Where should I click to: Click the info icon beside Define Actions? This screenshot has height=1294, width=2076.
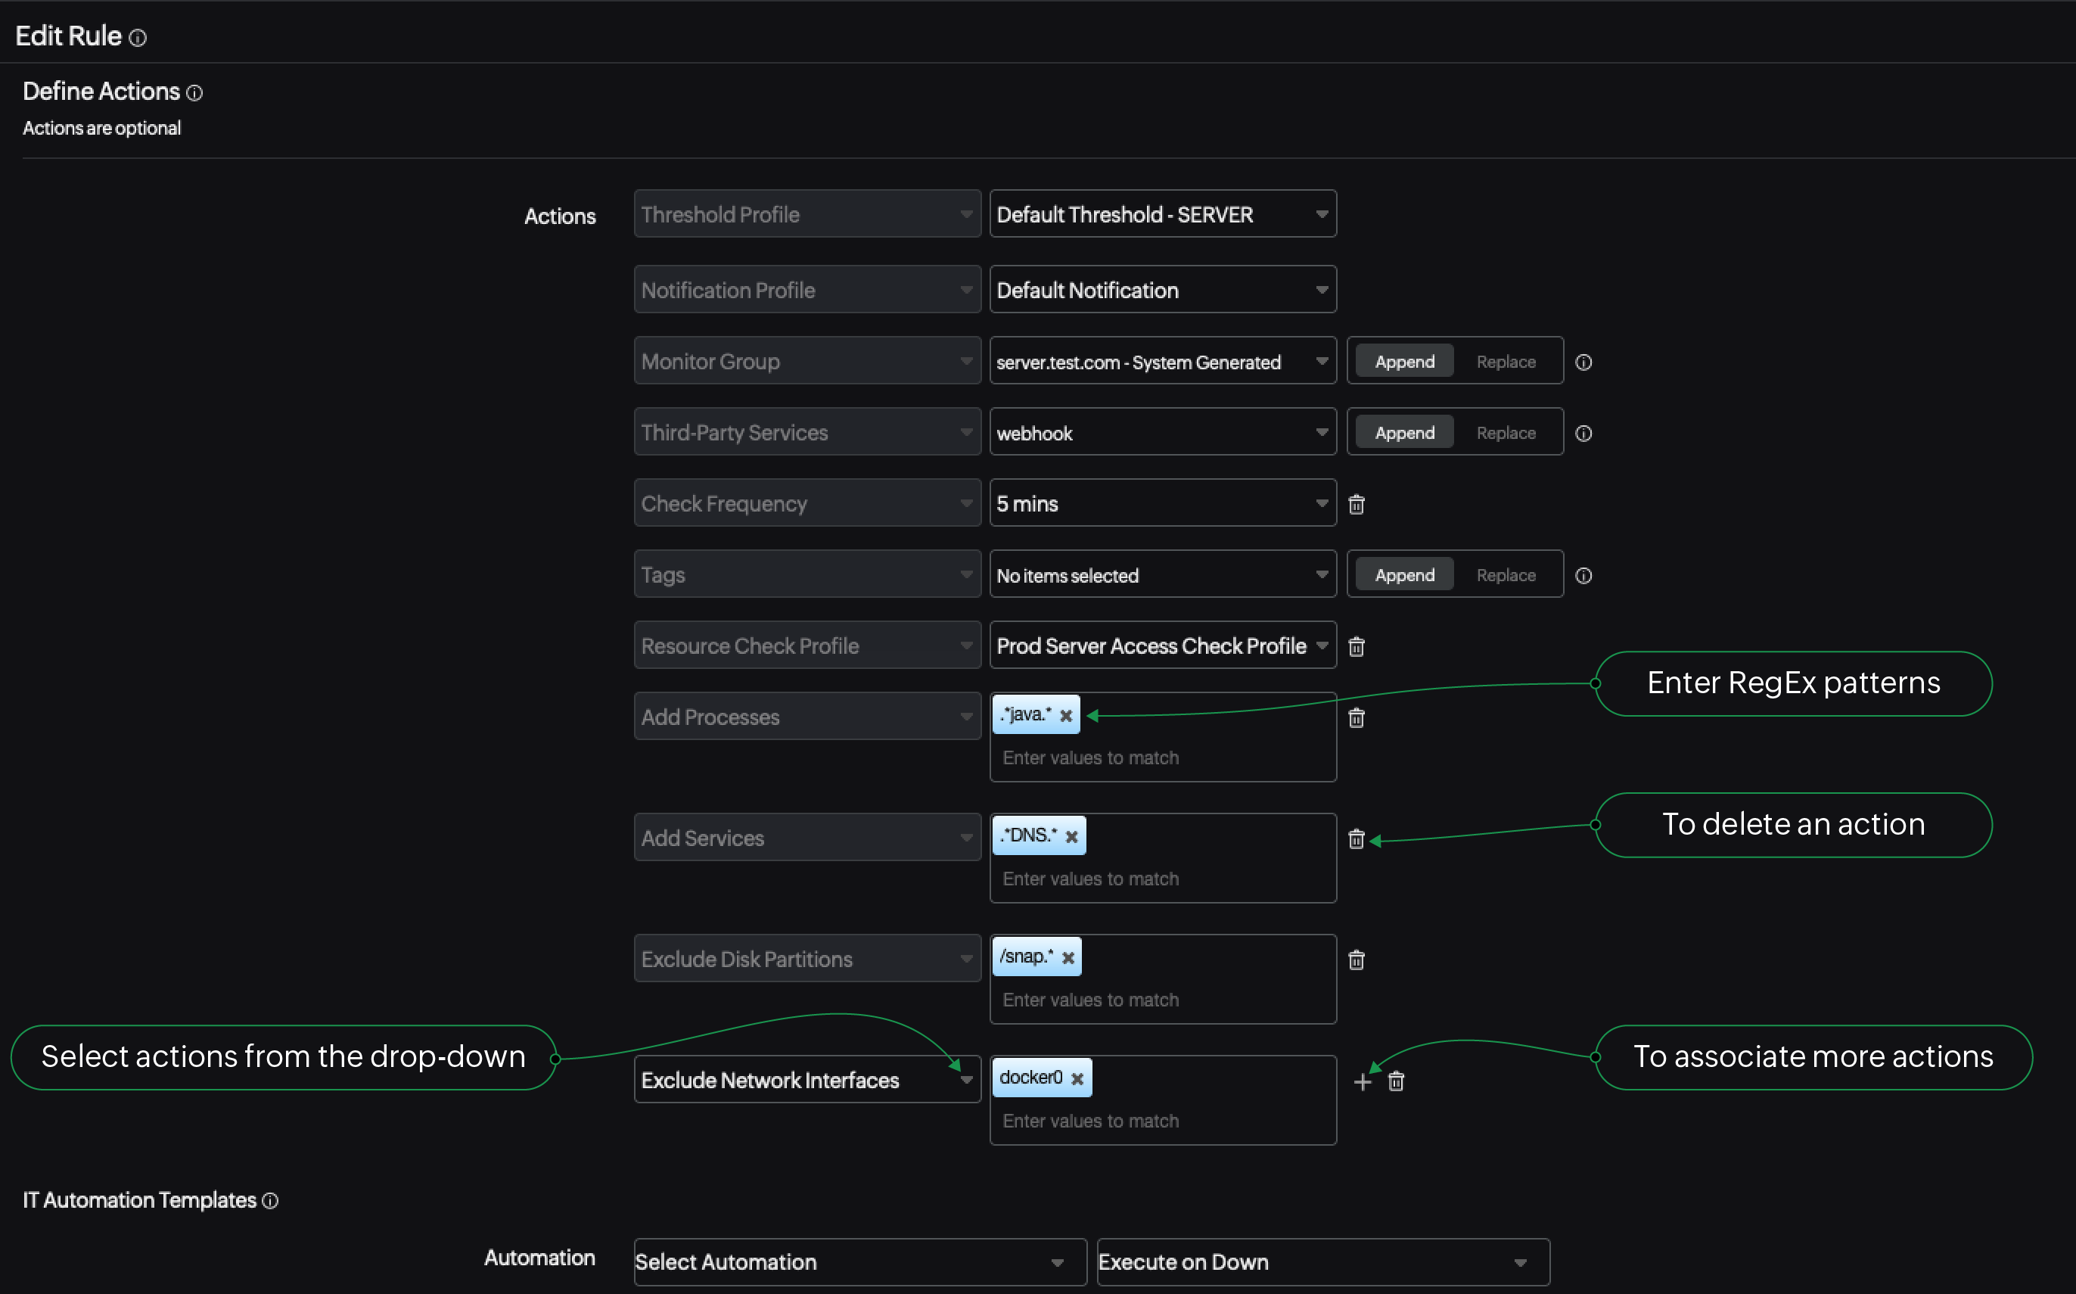196,92
